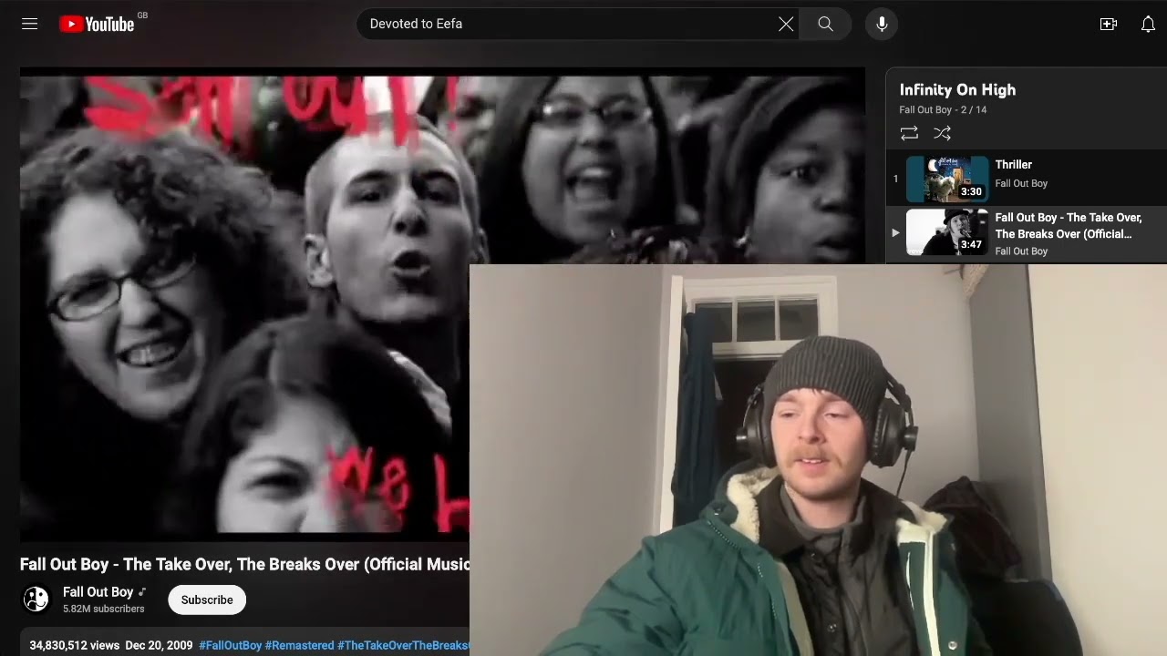Select the Thriller title in playlist
The height and width of the screenshot is (656, 1167).
1013,165
